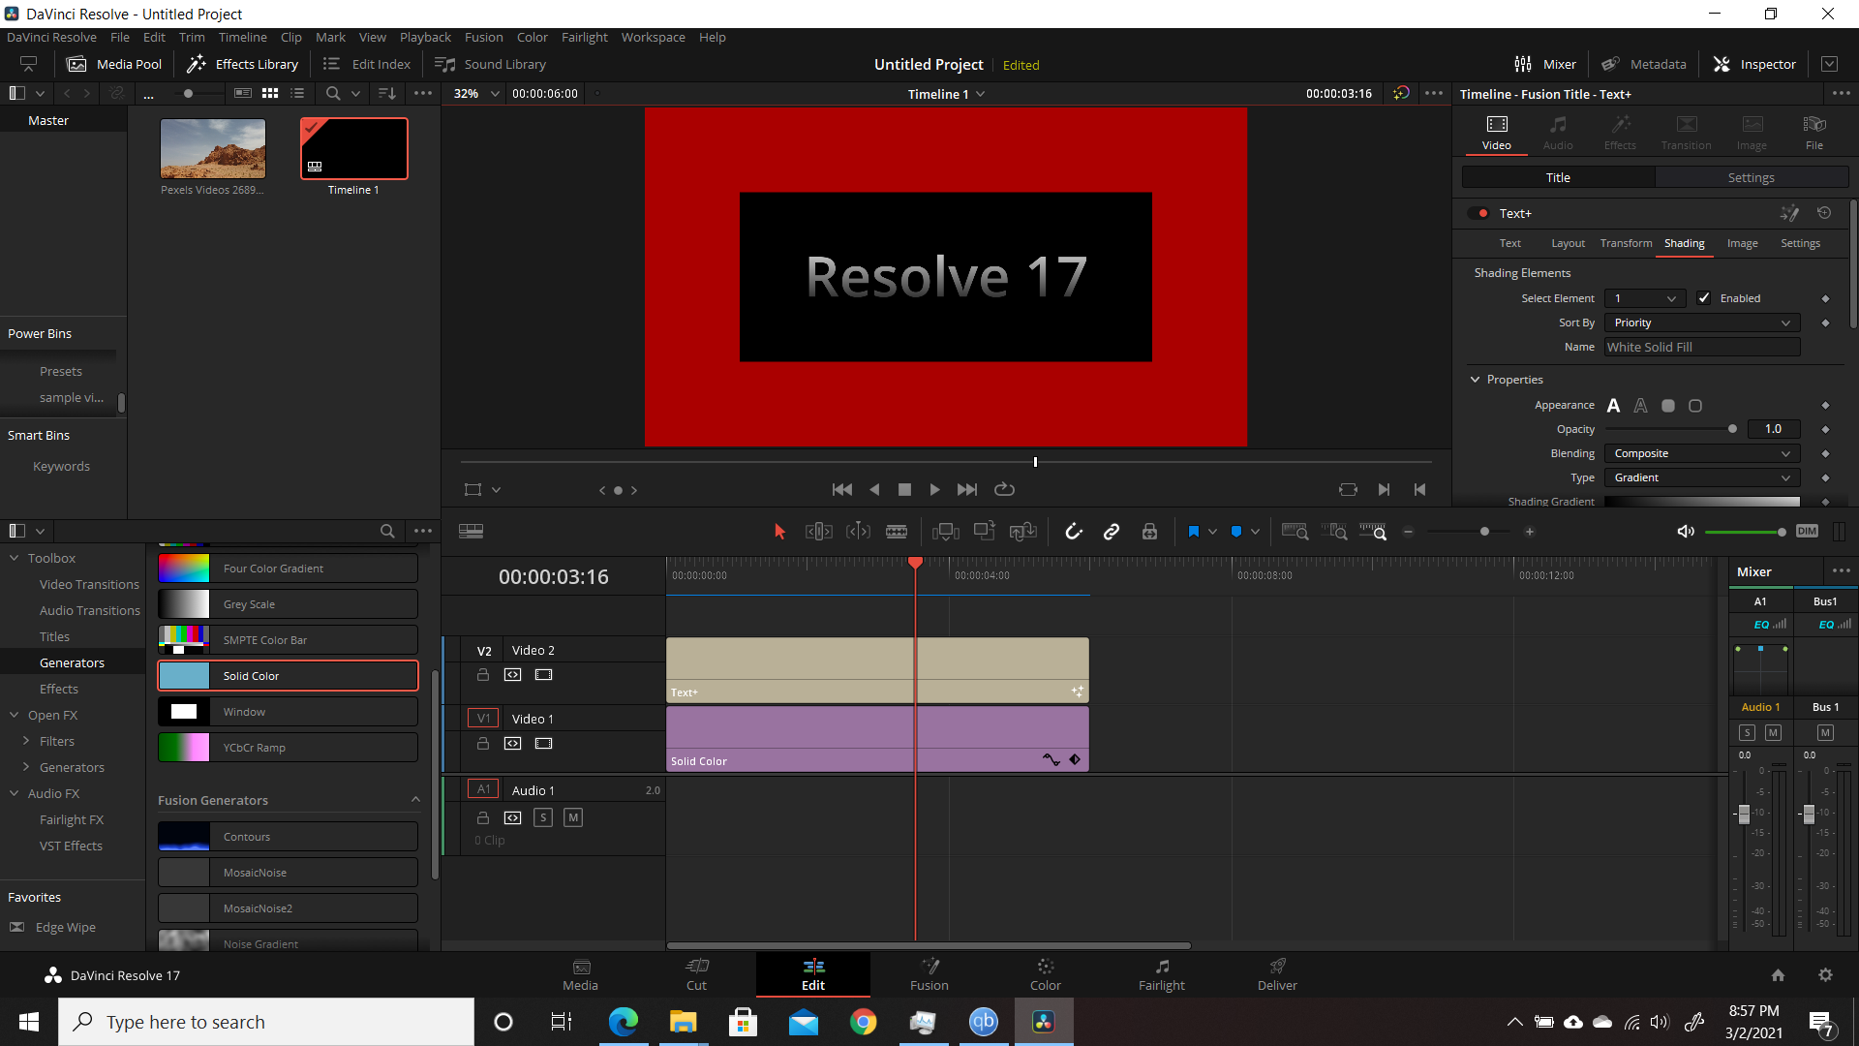Collapse Toolbox tree in Effects Library
Viewport: 1859px width, 1046px height.
pyautogui.click(x=15, y=558)
